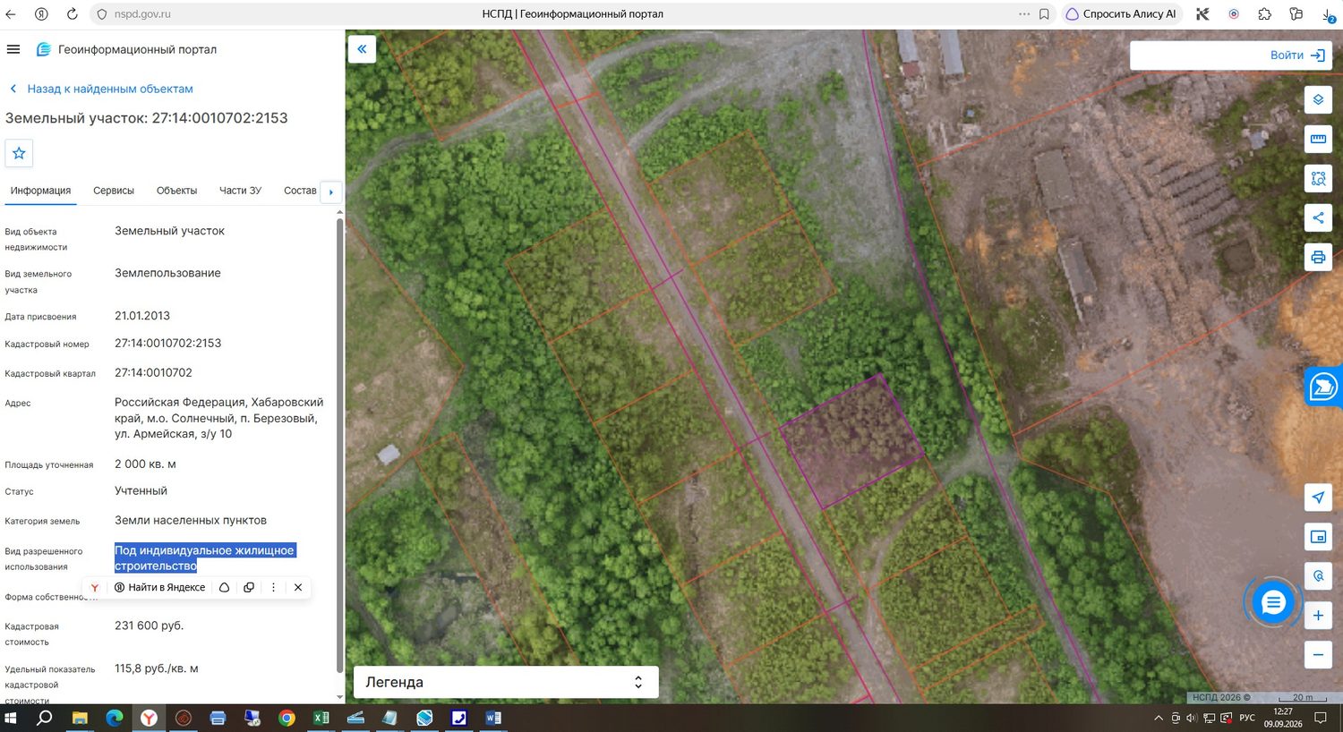This screenshot has width=1343, height=732.
Task: Click the nspd.gov.ru address field
Action: coord(142,14)
